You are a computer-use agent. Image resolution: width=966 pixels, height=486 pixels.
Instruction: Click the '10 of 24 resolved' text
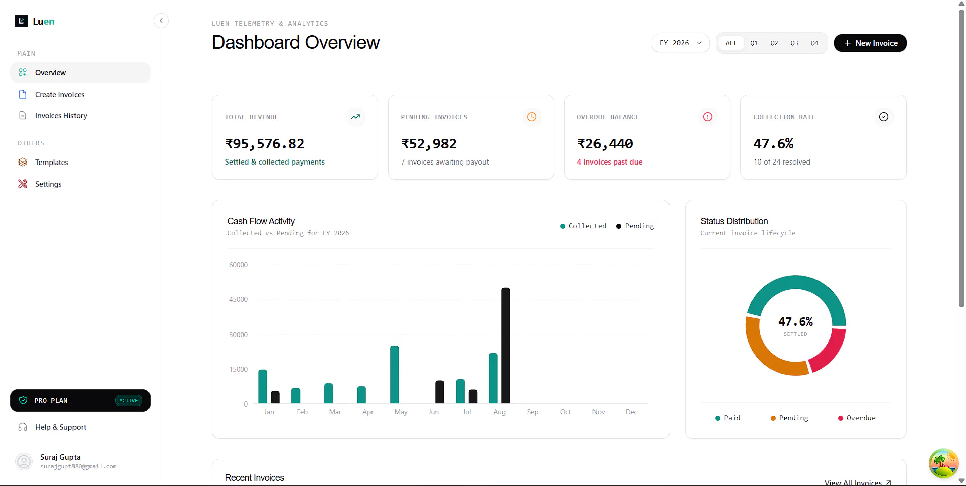coord(782,162)
